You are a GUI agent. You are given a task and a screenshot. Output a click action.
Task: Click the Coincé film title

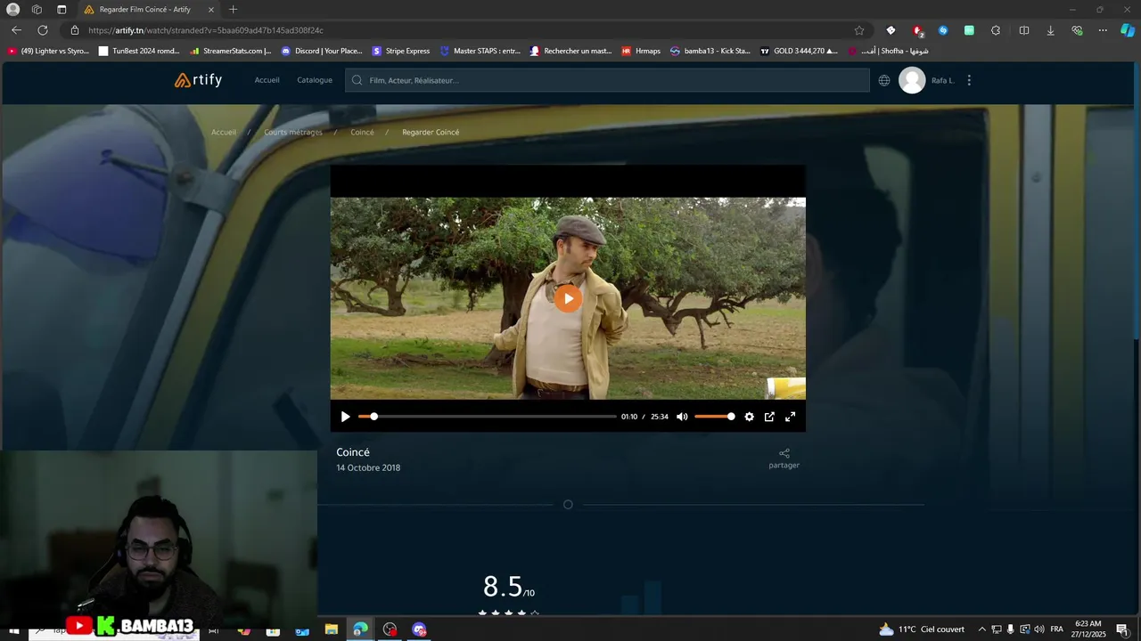[x=353, y=452]
